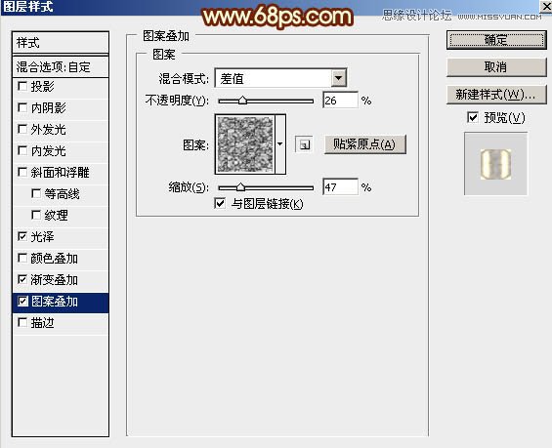Check the 等高线 contour checkbox
The height and width of the screenshot is (448, 552).
tap(36, 193)
